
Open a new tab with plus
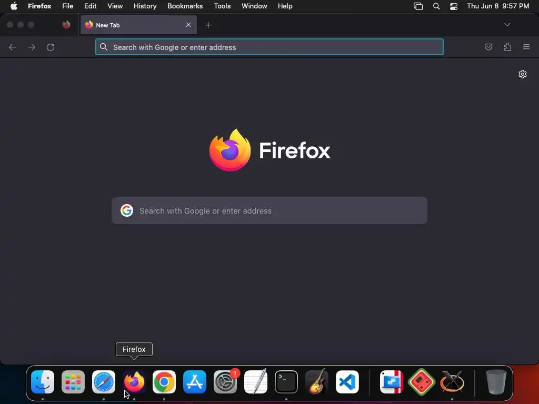tap(208, 25)
